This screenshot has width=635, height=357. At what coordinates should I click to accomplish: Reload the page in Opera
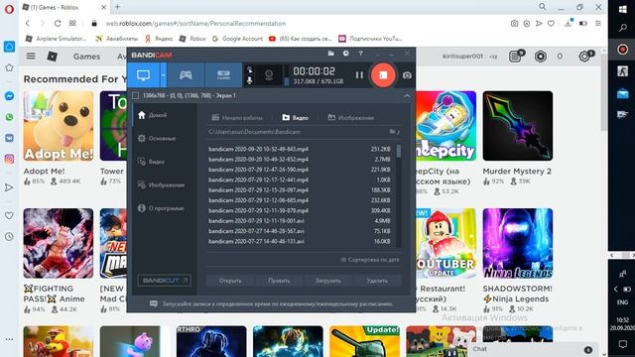tap(58, 24)
